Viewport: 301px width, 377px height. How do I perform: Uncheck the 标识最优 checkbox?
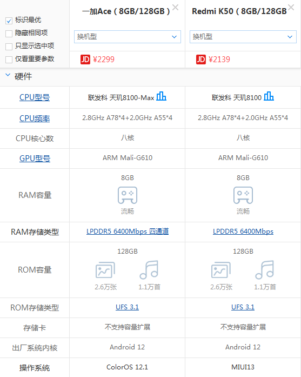(x=9, y=21)
